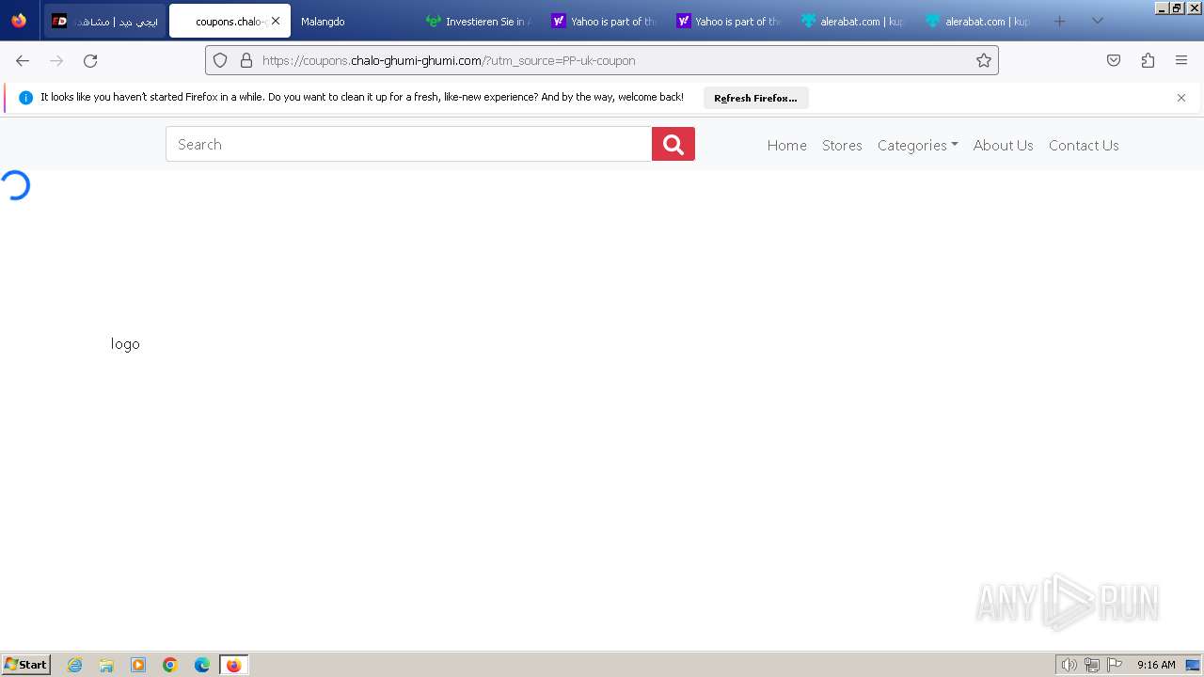The width and height of the screenshot is (1204, 677).
Task: Open the List all tabs chevron
Action: point(1097,21)
